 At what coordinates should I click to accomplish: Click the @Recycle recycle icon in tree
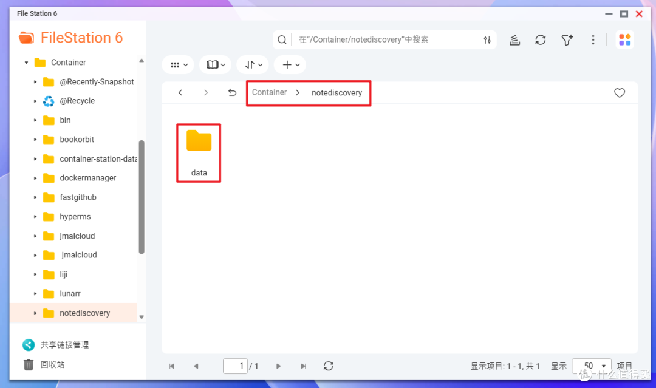[x=49, y=101]
